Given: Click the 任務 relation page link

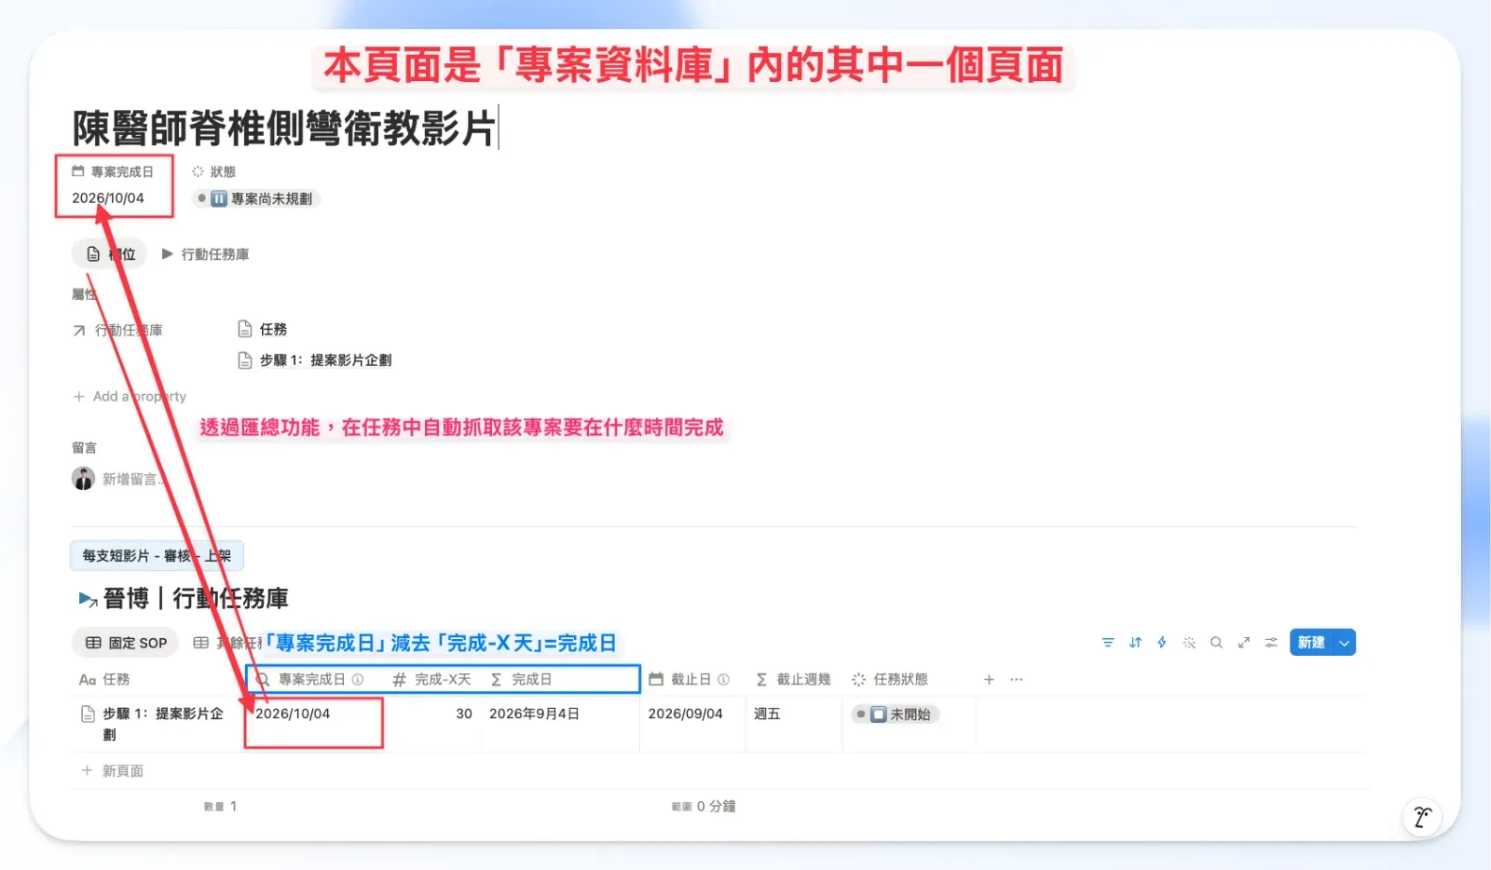Looking at the screenshot, I should coord(263,330).
